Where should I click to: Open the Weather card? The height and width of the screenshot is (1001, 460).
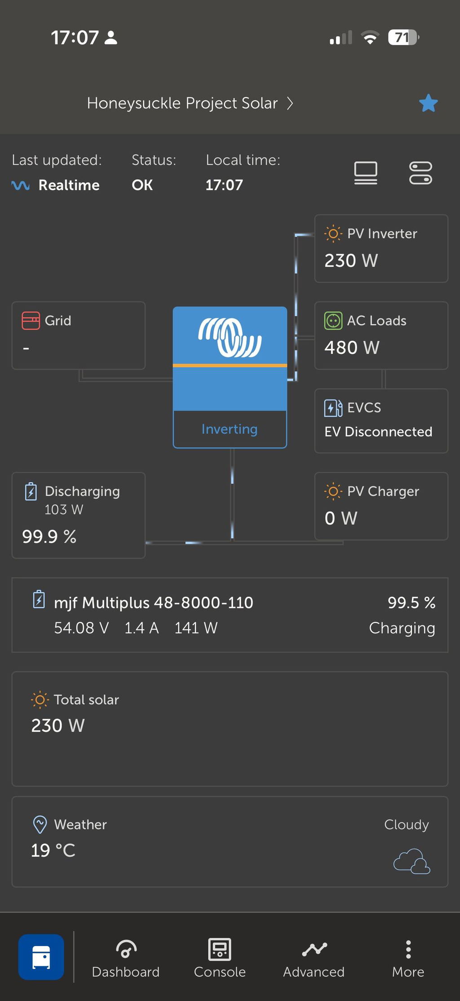230,842
